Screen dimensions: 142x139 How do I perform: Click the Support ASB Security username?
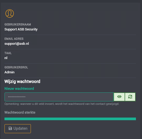point(21,29)
